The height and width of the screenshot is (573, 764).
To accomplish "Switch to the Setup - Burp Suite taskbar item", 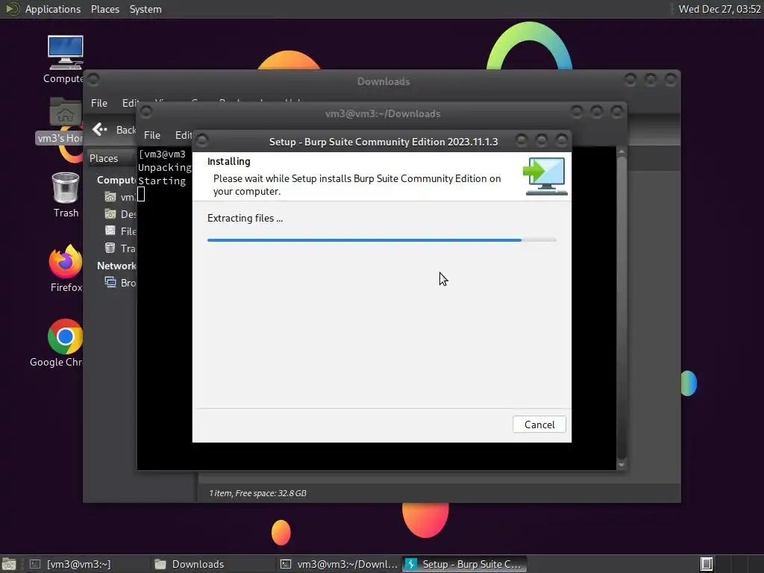I will point(465,564).
